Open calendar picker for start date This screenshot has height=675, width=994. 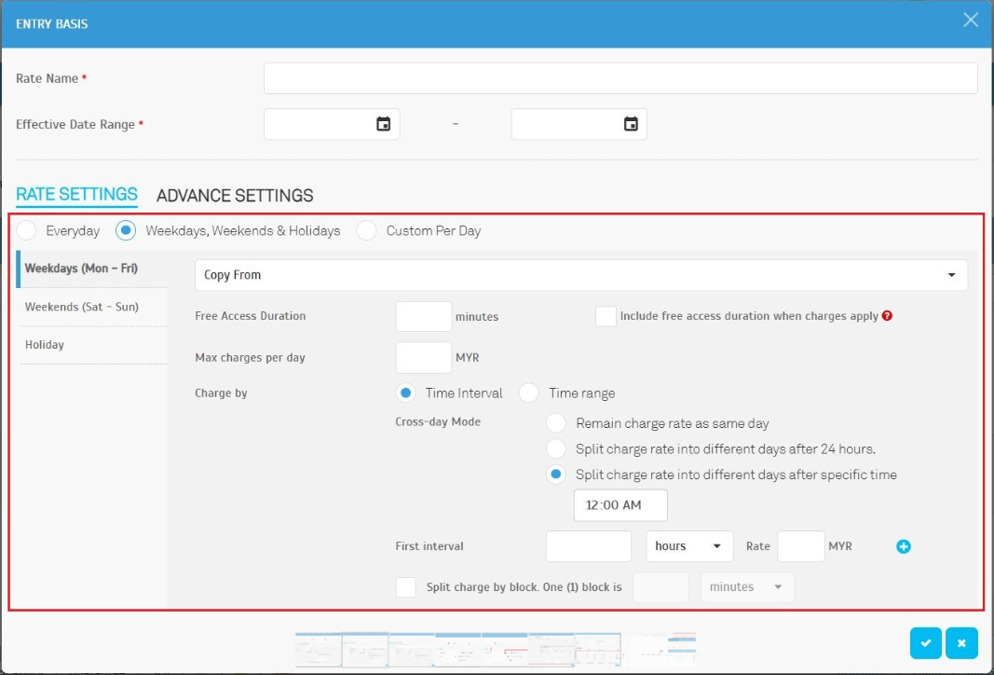[x=383, y=124]
